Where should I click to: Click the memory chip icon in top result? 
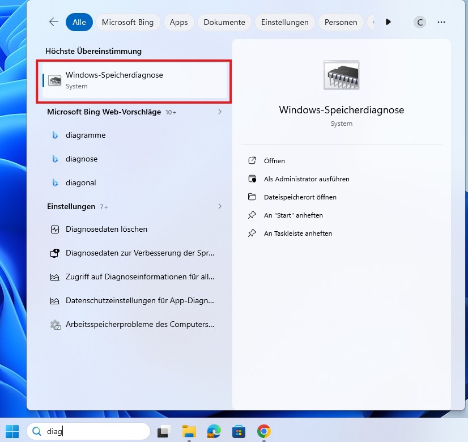(x=54, y=80)
